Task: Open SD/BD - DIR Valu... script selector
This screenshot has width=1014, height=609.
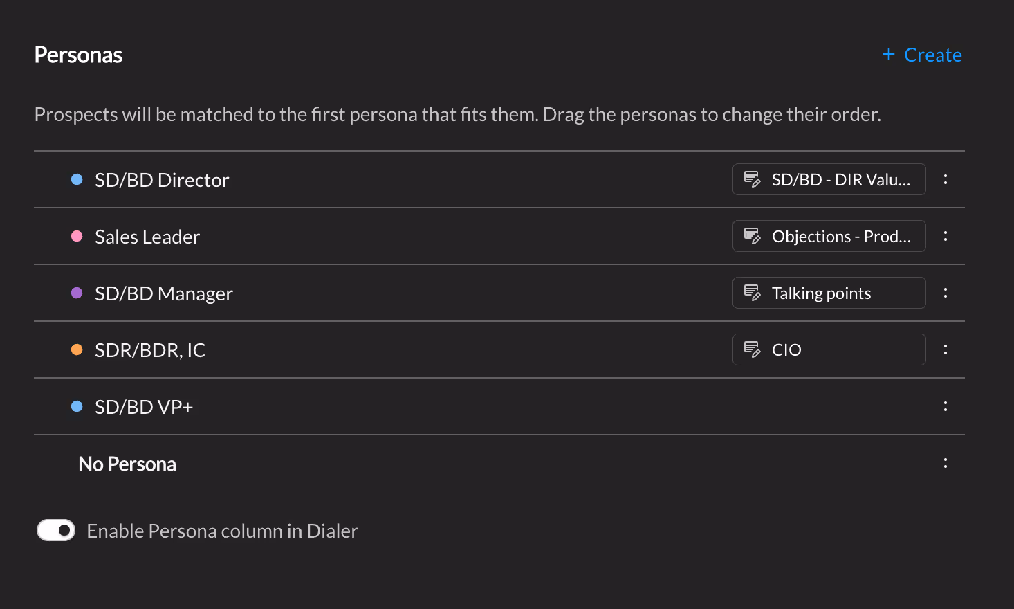Action: pos(829,179)
